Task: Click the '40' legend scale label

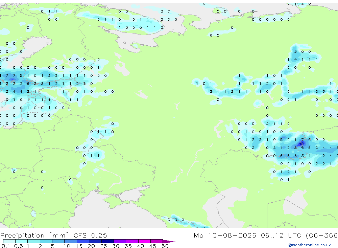Action: pyautogui.click(x=140, y=246)
